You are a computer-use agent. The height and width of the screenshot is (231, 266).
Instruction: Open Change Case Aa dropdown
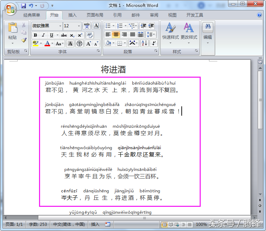[x=59, y=44]
